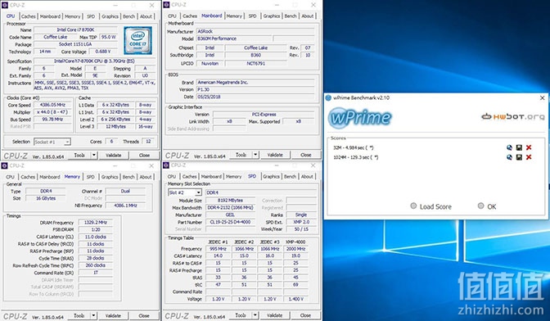Image resolution: width=550 pixels, height=321 pixels.
Task: Click the CAS# Latency value 11.0 clocks
Action: pos(96,237)
